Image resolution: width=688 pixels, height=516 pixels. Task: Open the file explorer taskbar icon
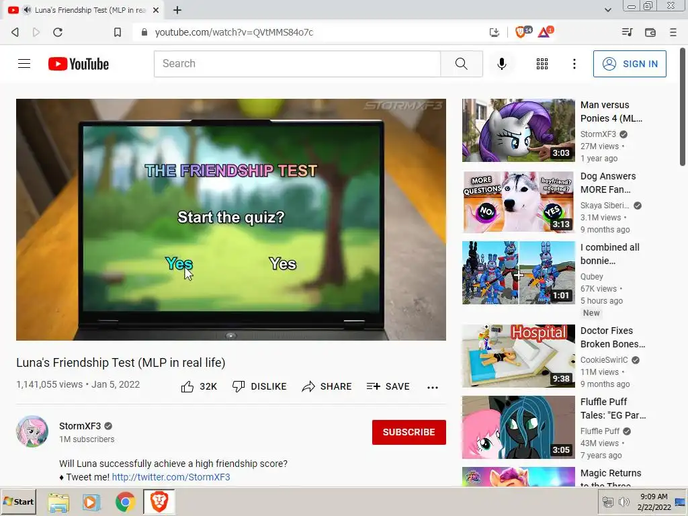58,502
